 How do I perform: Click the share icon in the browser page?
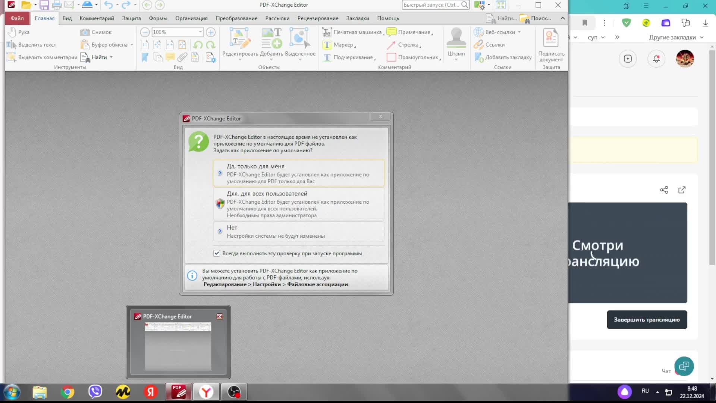coord(664,190)
